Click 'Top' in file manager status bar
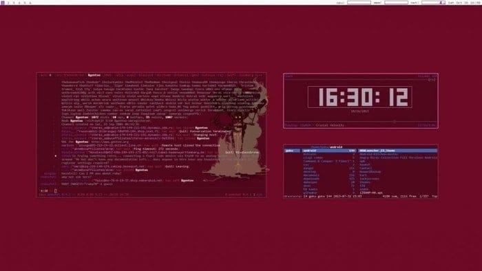The image size is (482, 271). tap(434, 196)
